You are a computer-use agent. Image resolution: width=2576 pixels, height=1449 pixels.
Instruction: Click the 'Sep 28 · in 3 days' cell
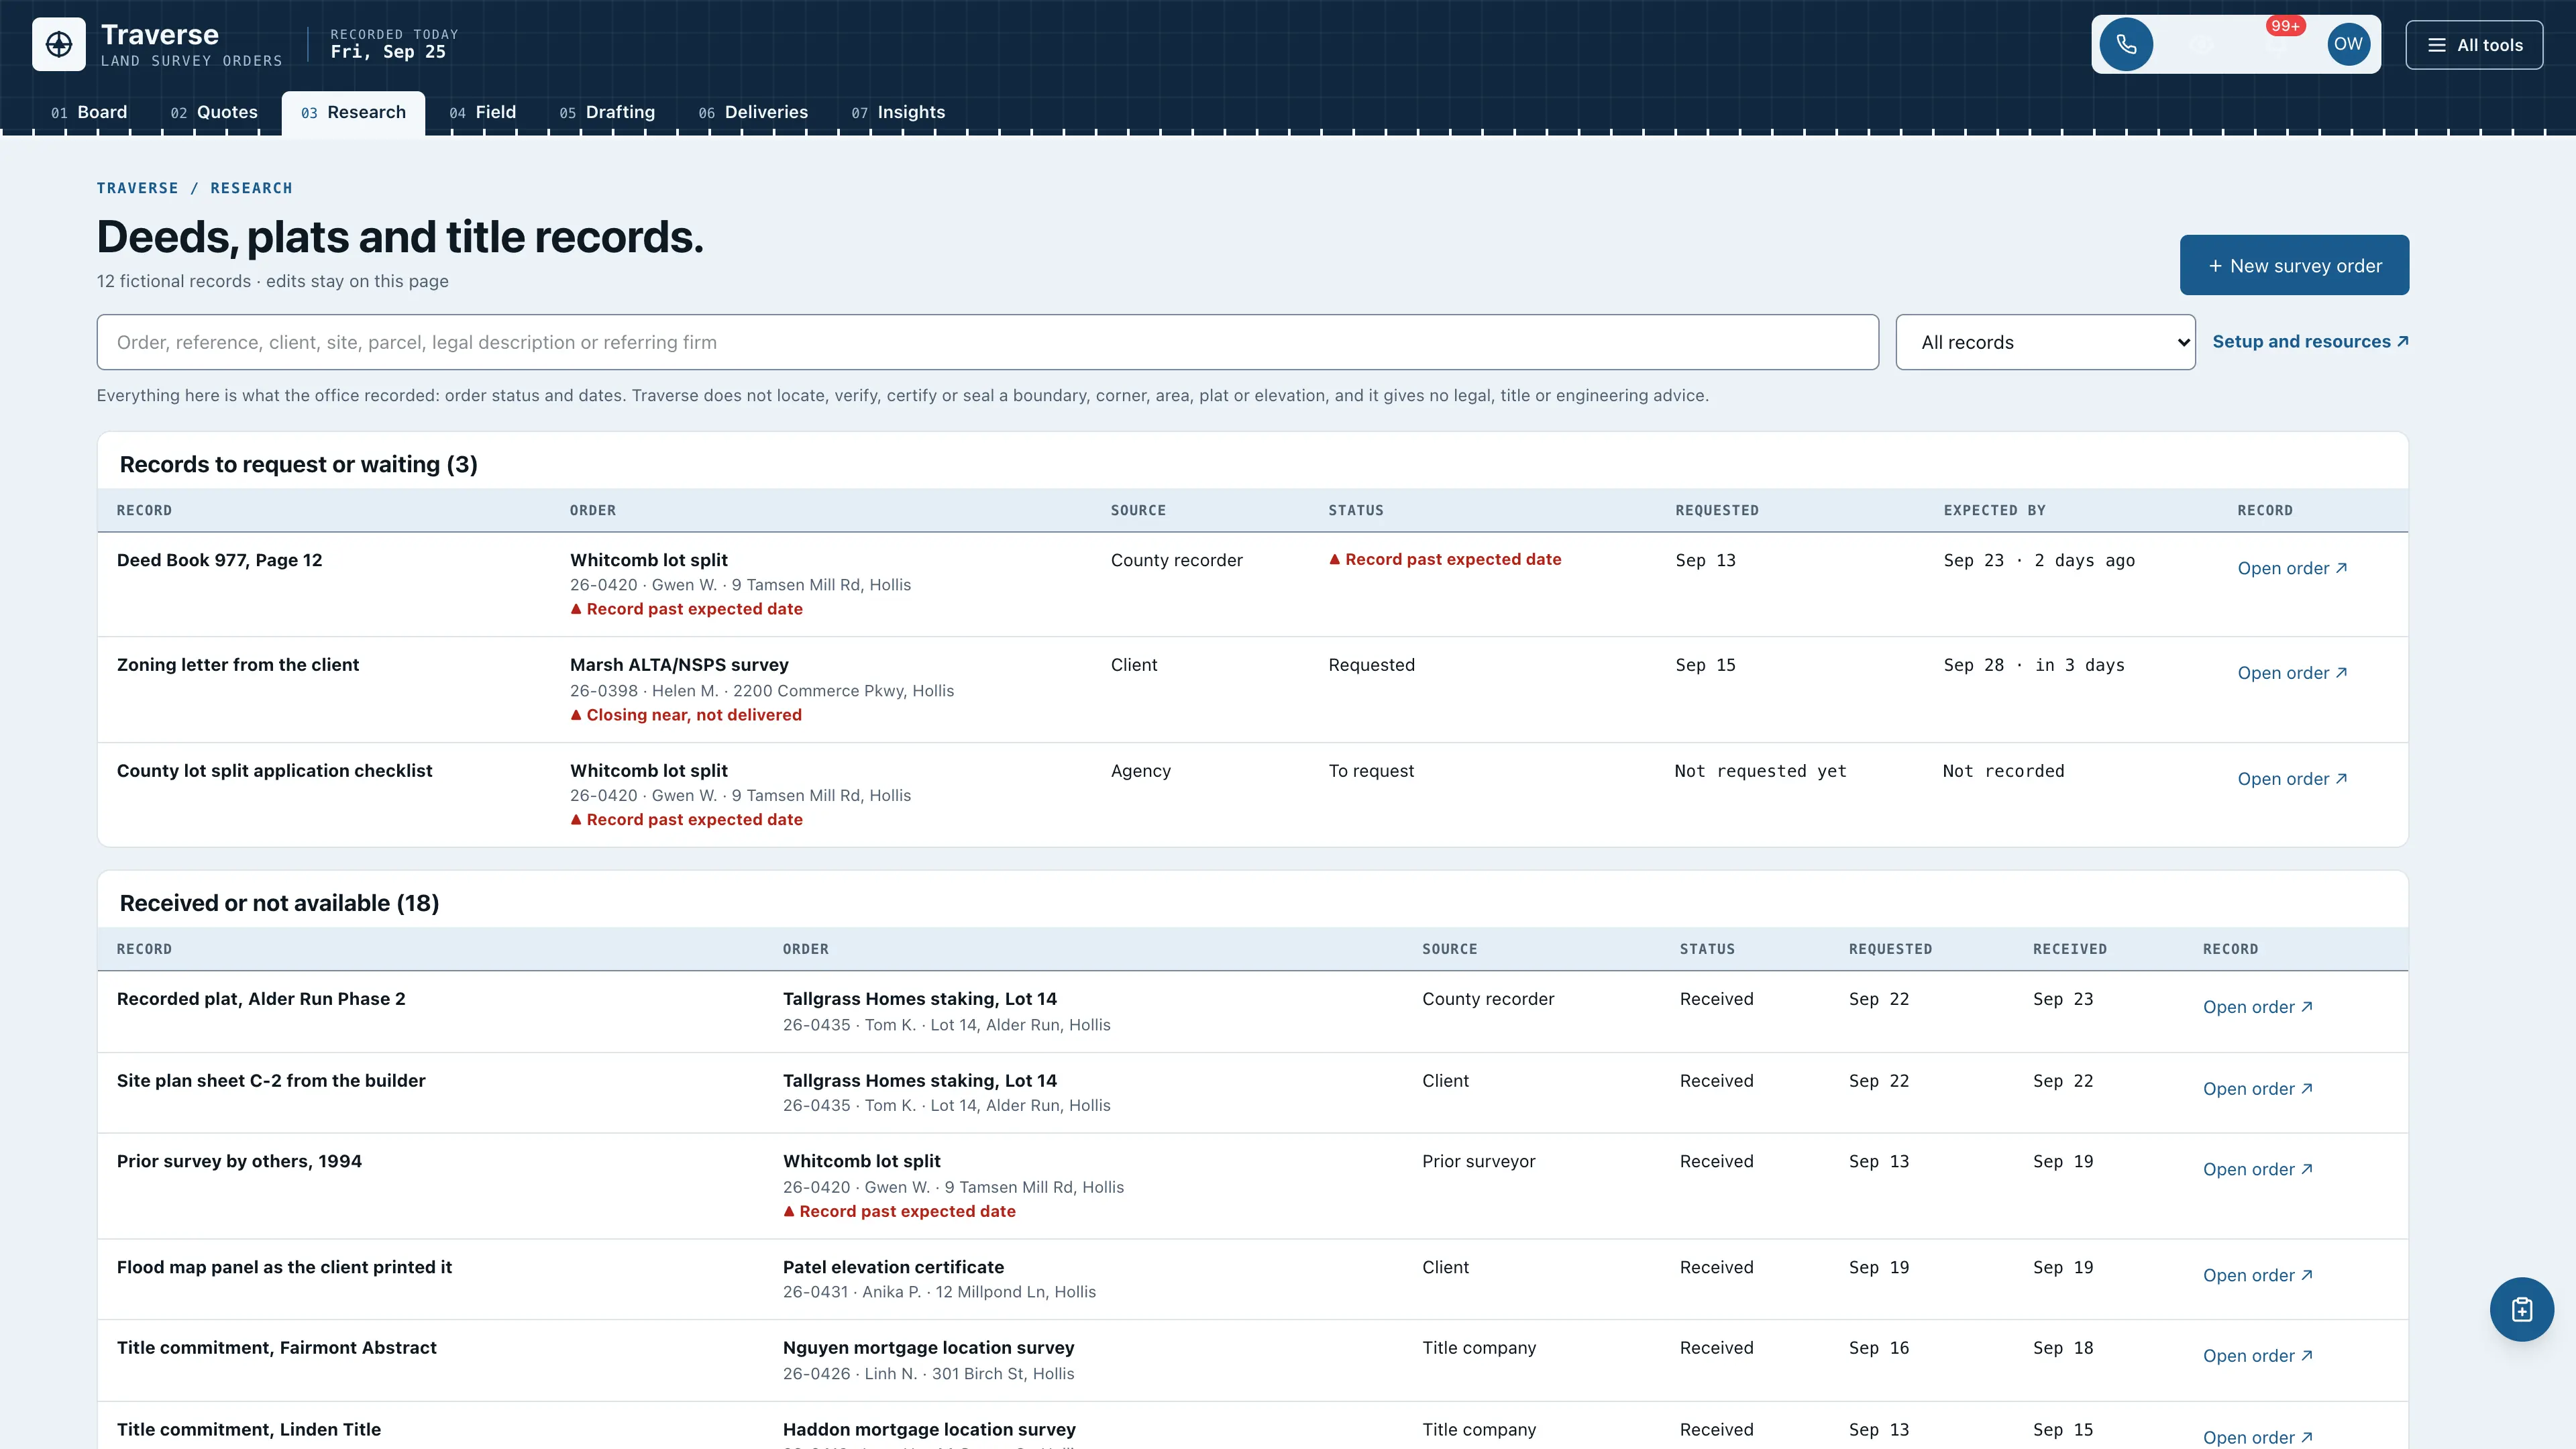coord(2034,665)
